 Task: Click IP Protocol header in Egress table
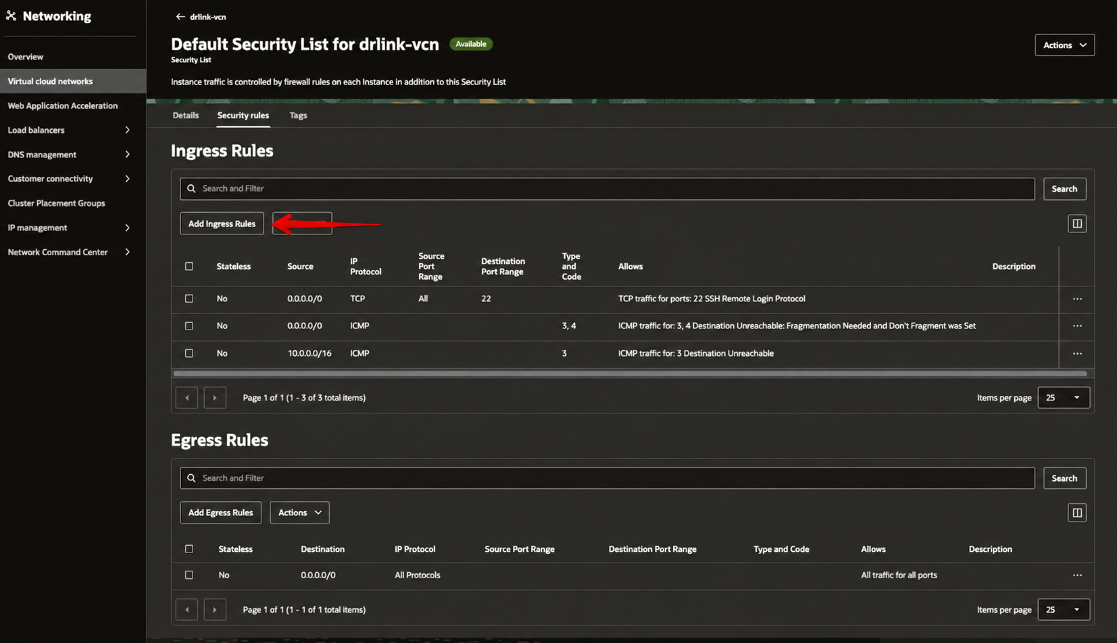pyautogui.click(x=415, y=549)
